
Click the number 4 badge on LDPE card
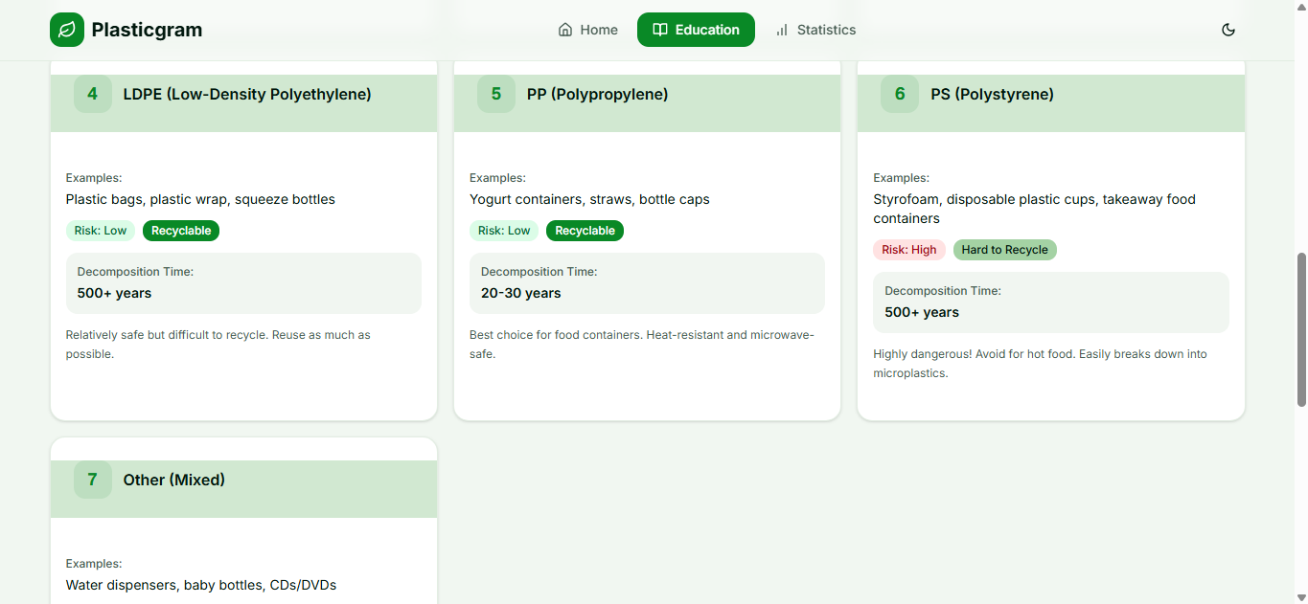[93, 94]
